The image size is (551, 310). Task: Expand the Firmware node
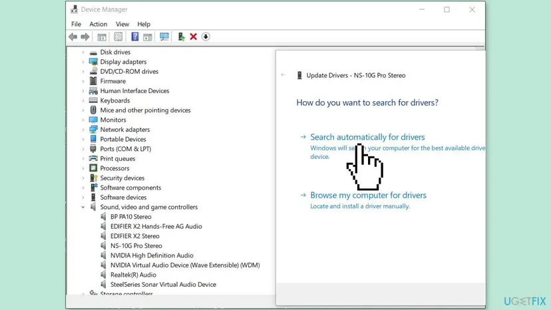(x=83, y=81)
